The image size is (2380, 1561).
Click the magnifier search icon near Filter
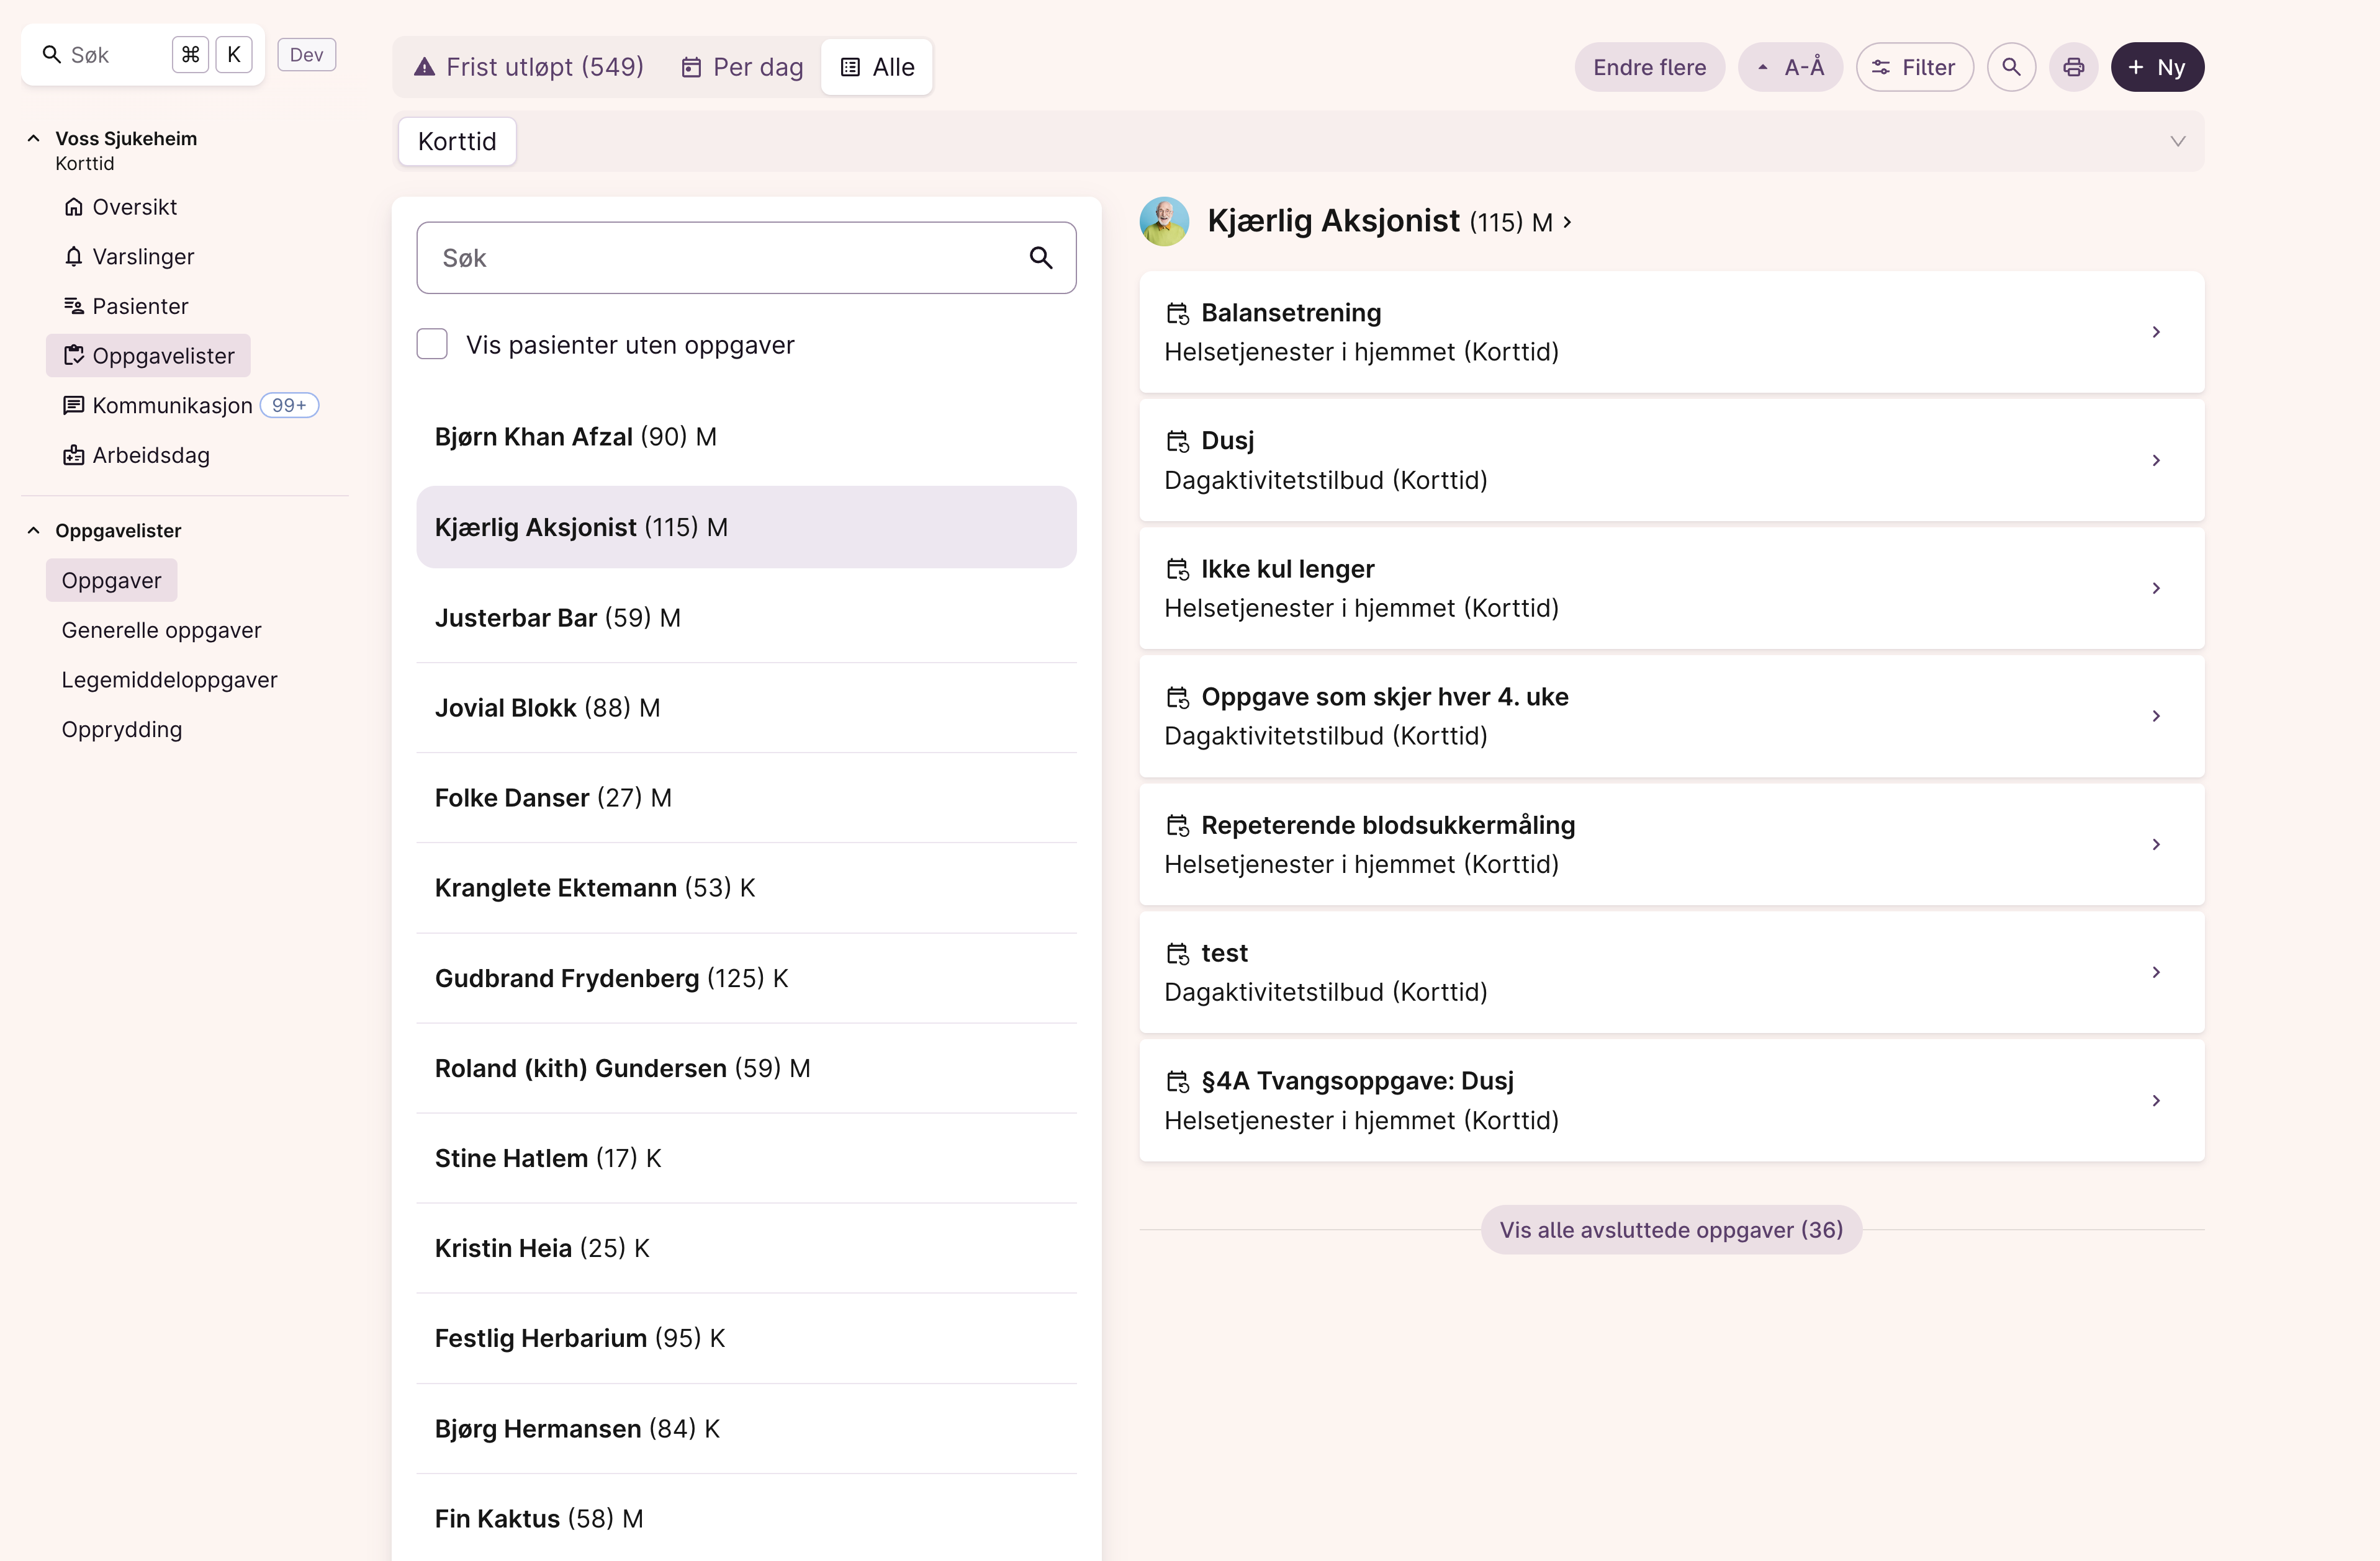2011,67
